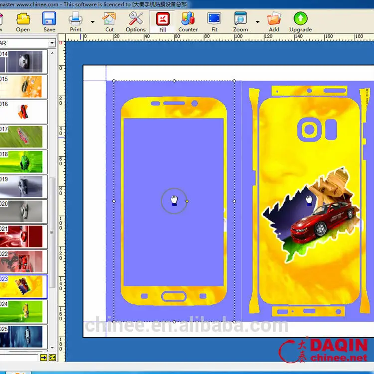374x374 pixels.
Task: Expand the Zoom dropdown arrow
Action: point(257,22)
